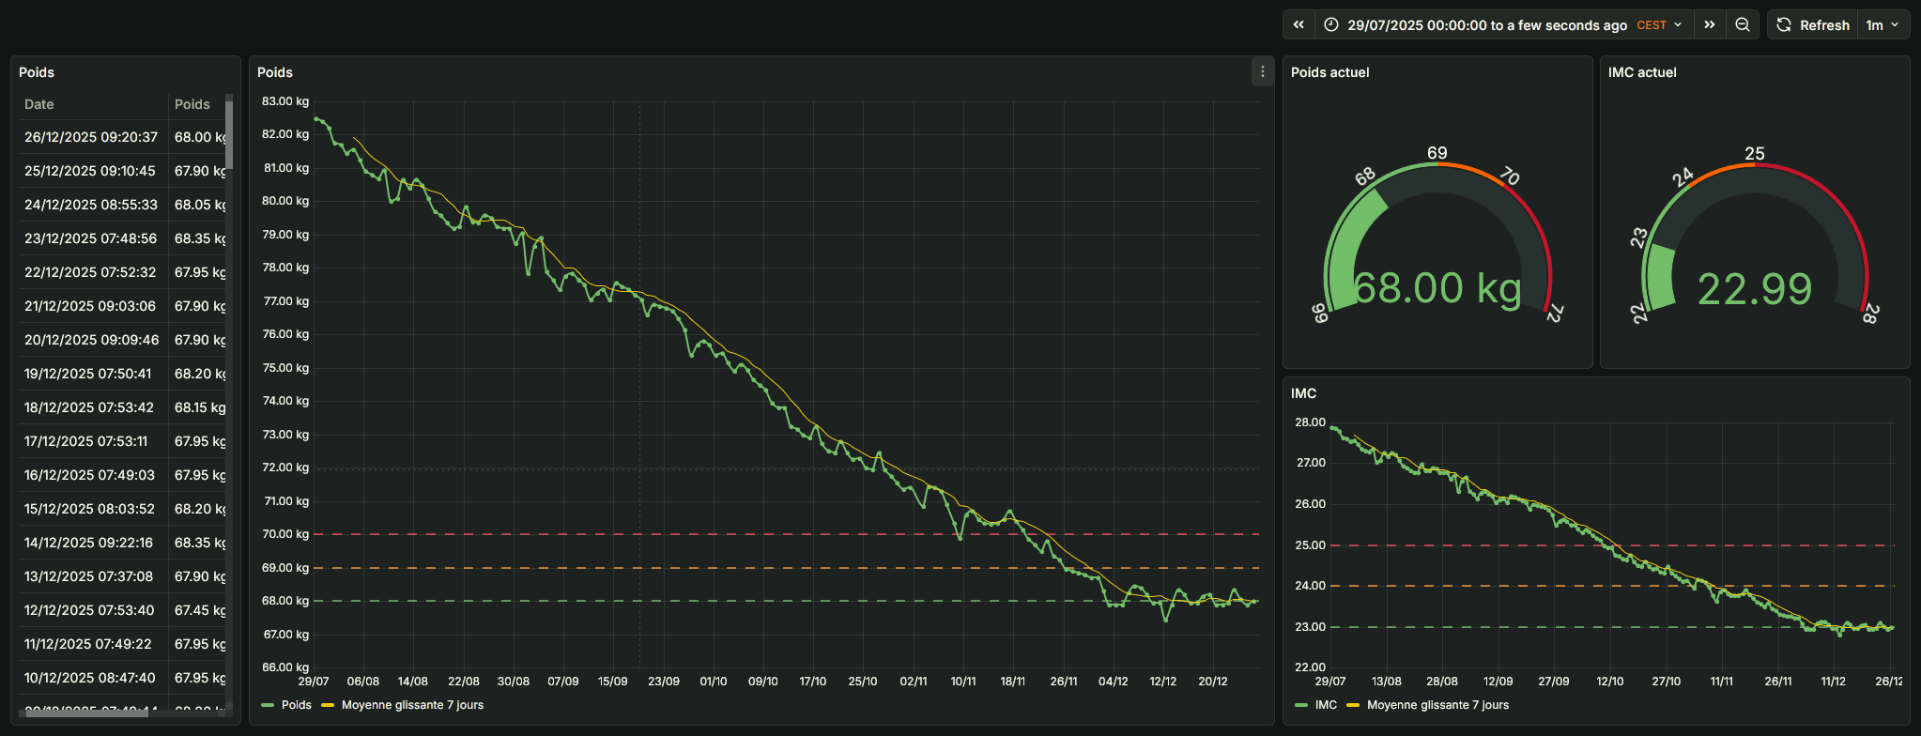The image size is (1921, 736).
Task: Click the Poids table vertical scrollbar
Action: click(229, 136)
